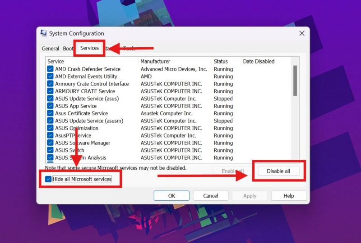361x243 pixels.
Task: Select 'ASUSTek Computer Inc.' cell in AsusPTPService row
Action: coord(168,135)
